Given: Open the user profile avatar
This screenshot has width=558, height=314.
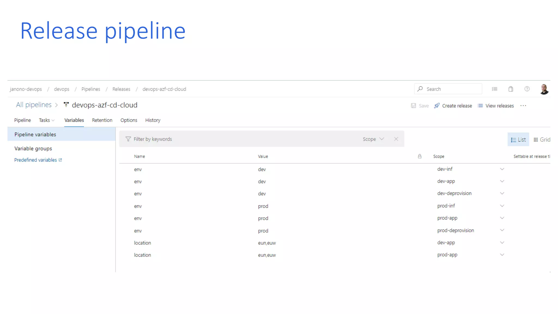Looking at the screenshot, I should [544, 89].
